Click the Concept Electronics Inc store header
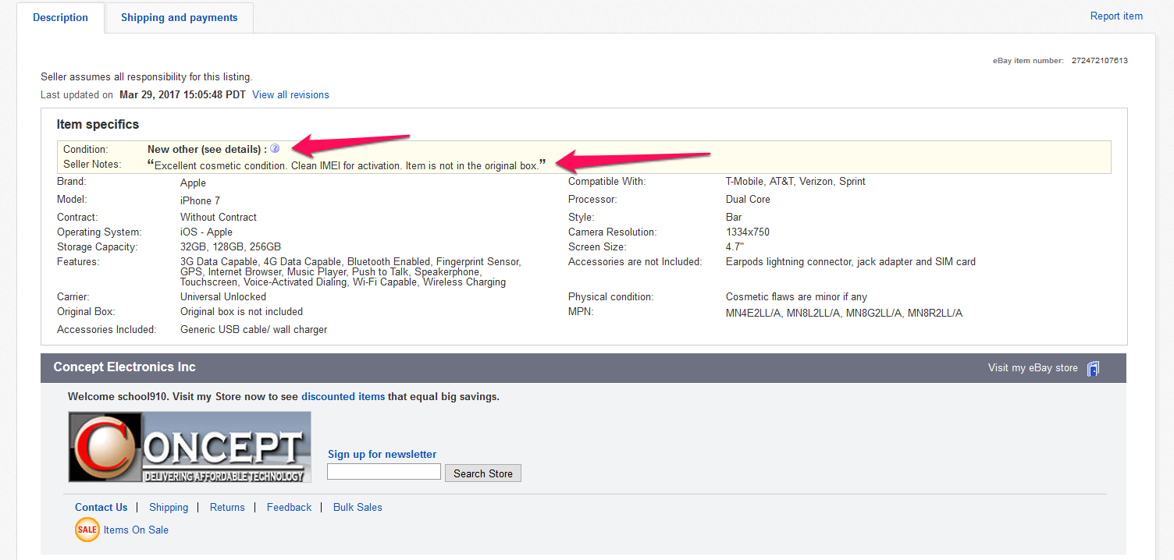The height and width of the screenshot is (560, 1174). tap(124, 367)
